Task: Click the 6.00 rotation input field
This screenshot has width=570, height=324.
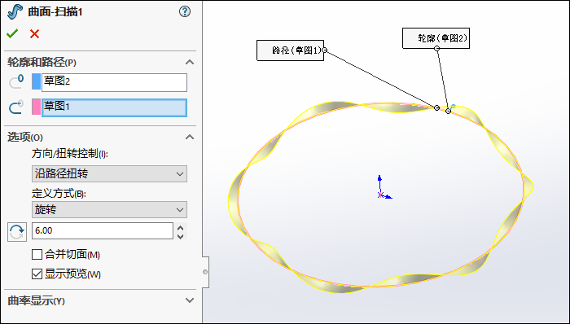Action: [x=103, y=230]
